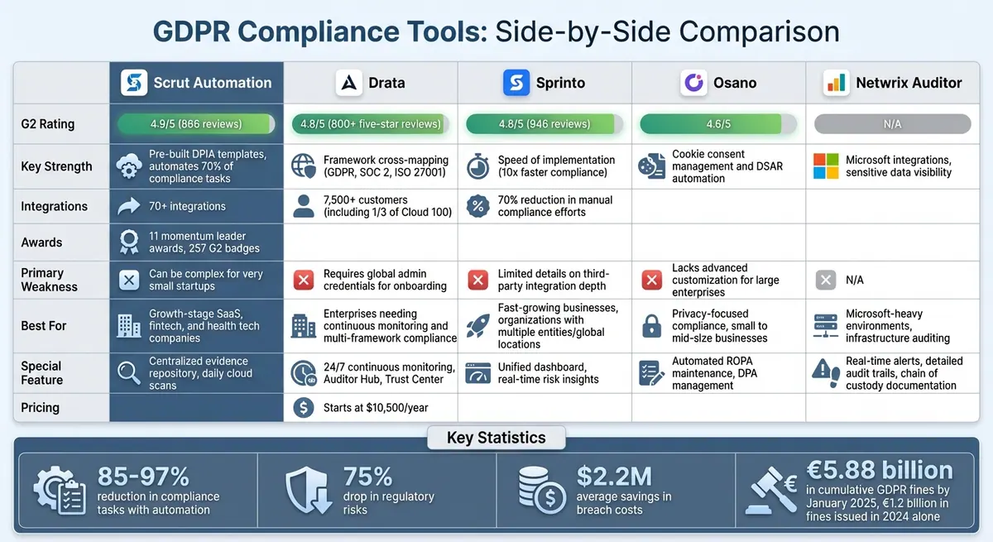Click the text $2.2M

(614, 476)
